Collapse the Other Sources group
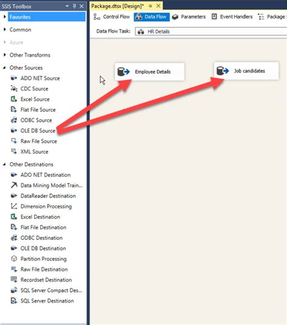287x325 pixels. point(4,68)
